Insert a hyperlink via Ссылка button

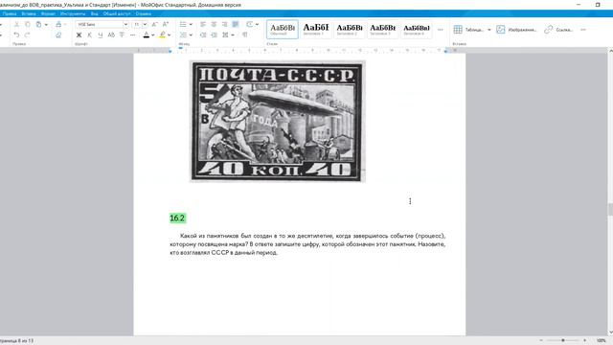coord(558,30)
